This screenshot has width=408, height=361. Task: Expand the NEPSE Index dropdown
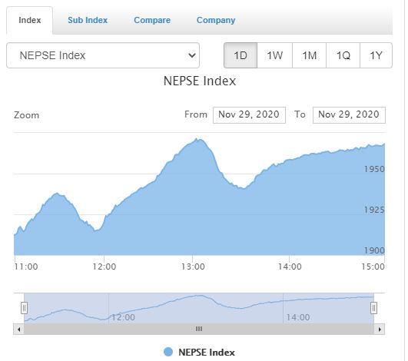pos(103,55)
